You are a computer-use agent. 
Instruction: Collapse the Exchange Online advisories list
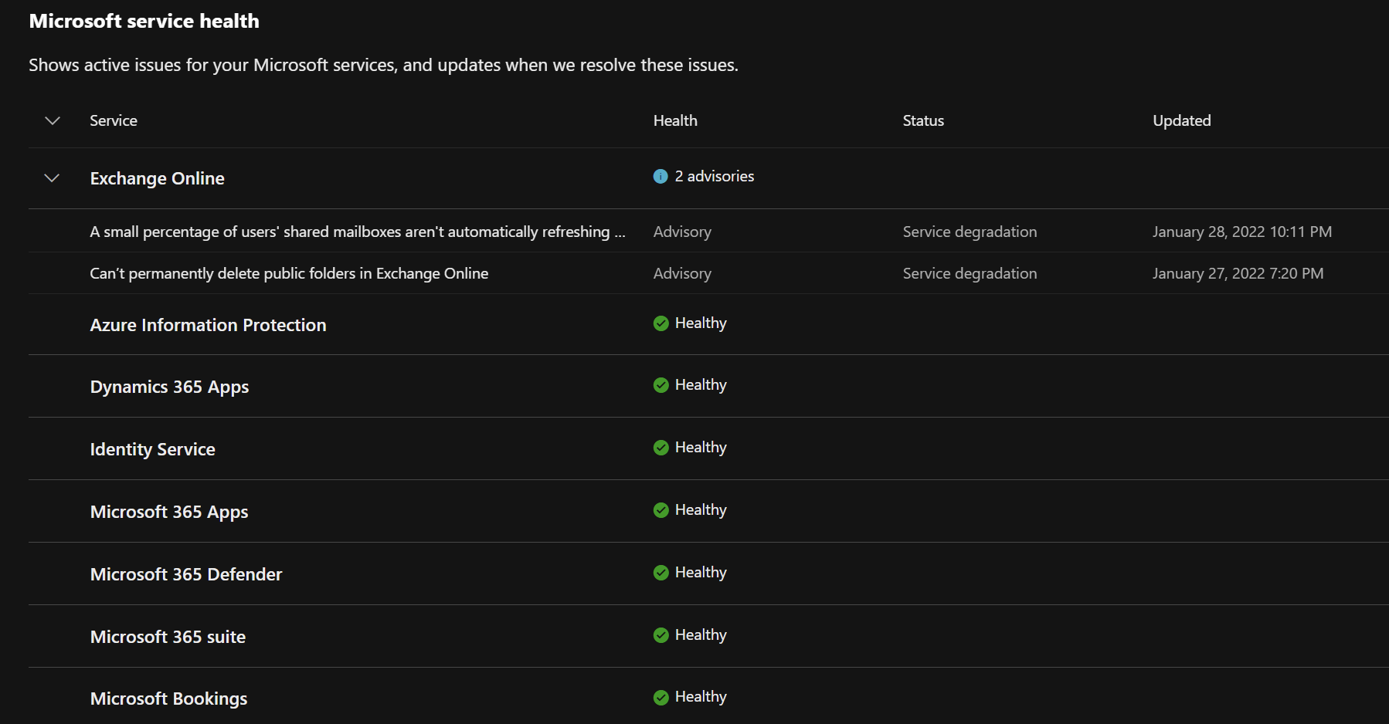point(52,178)
